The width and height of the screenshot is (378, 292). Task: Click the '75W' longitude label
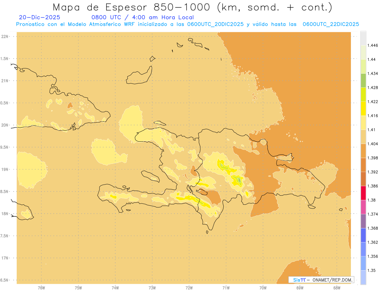[x=78, y=288]
